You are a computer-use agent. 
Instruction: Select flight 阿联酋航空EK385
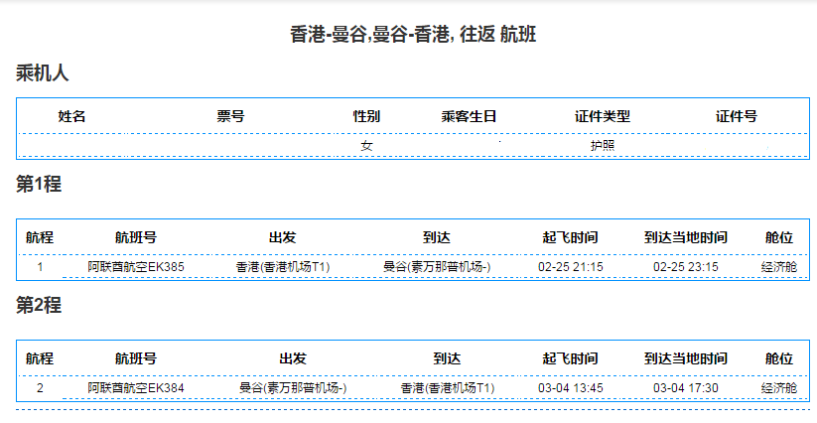136,267
